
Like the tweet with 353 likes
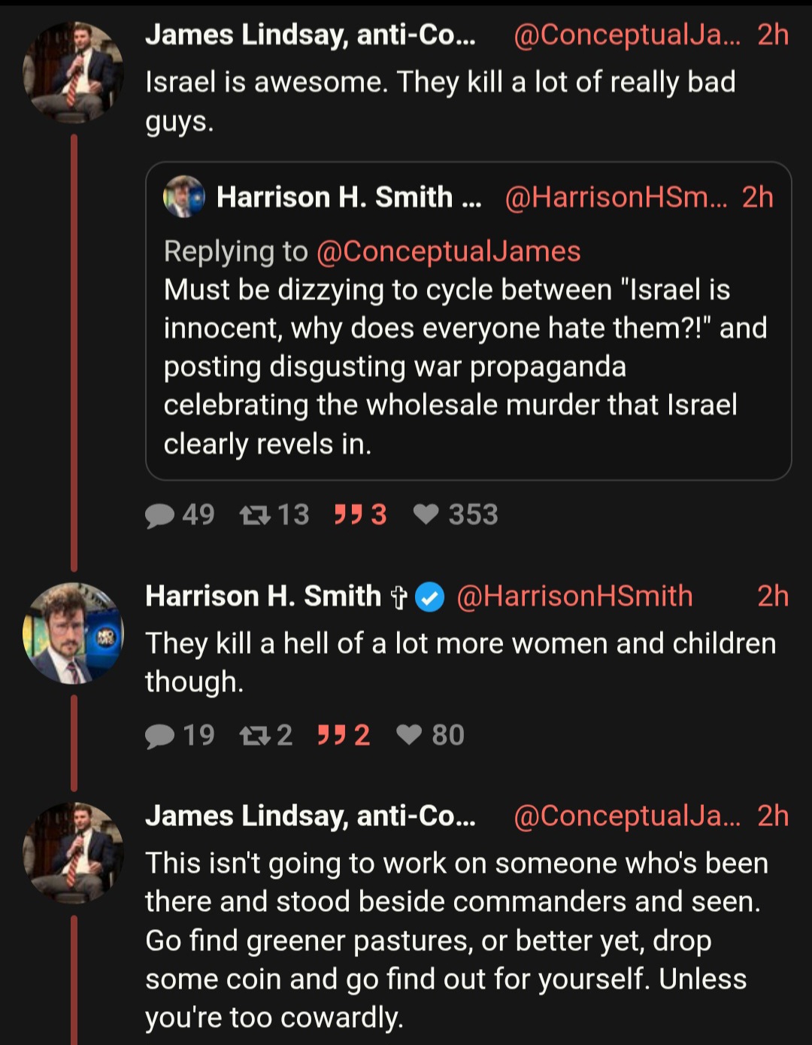tap(426, 514)
